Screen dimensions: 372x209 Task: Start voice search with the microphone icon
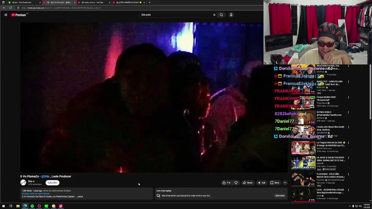pyautogui.click(x=231, y=15)
